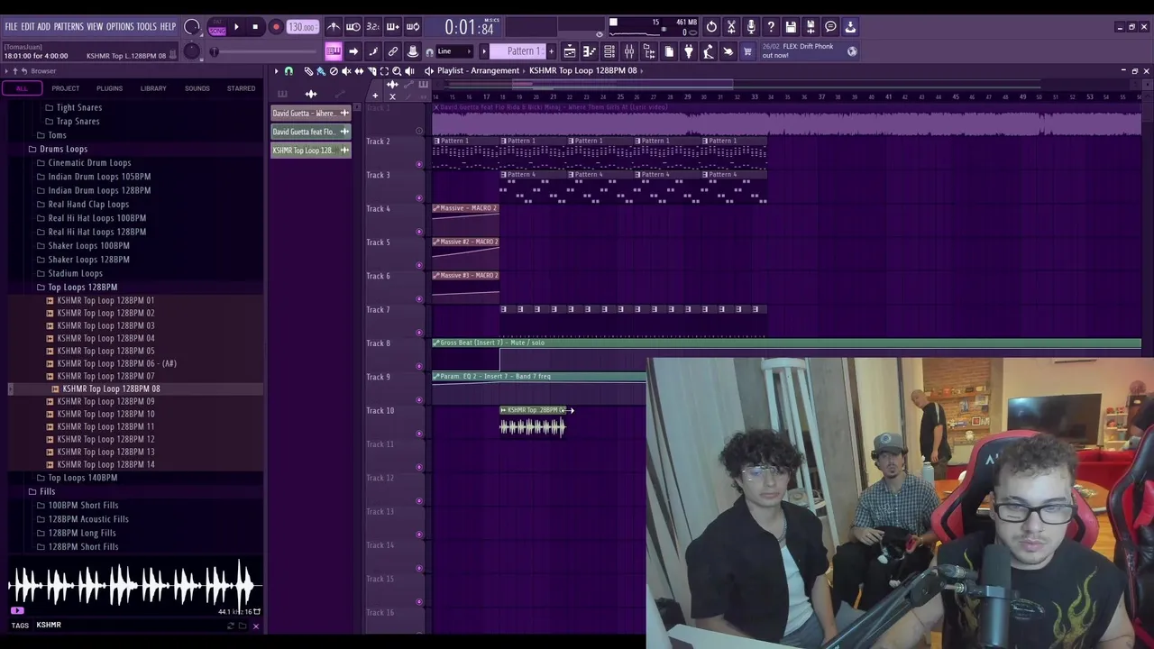Open the mixer view icon
This screenshot has width=1154, height=649.
[629, 51]
